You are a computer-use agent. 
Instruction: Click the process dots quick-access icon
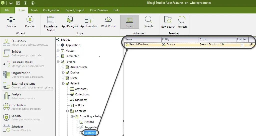(11, 3)
